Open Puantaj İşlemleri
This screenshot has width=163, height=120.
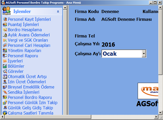[x=23, y=24]
